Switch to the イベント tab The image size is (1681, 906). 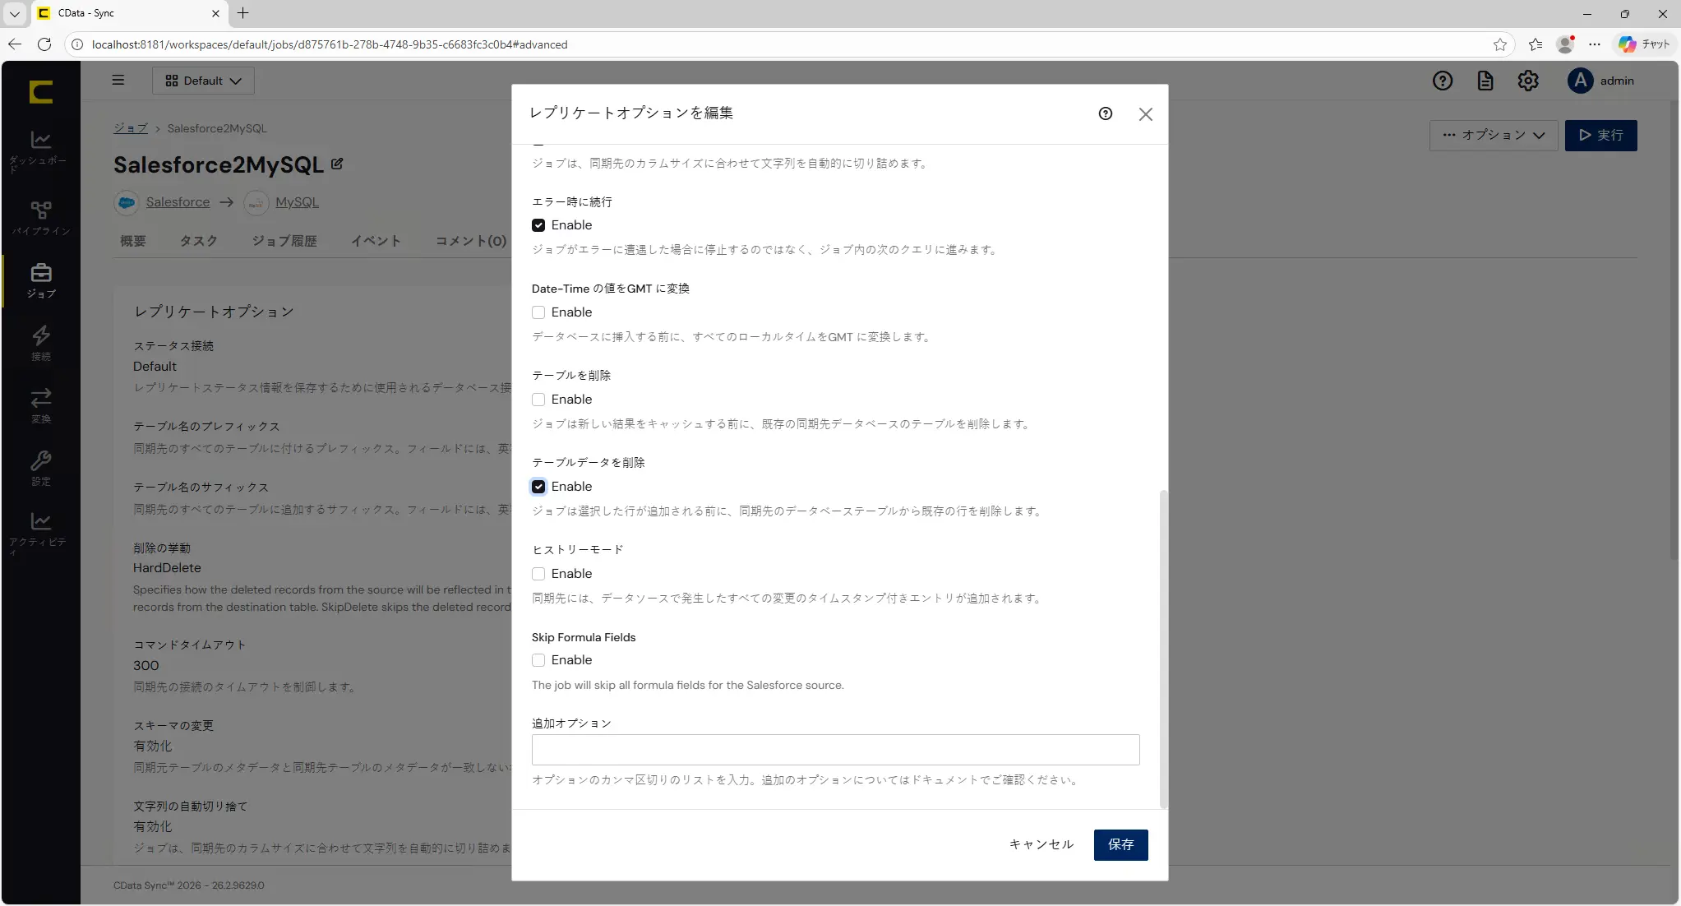376,241
